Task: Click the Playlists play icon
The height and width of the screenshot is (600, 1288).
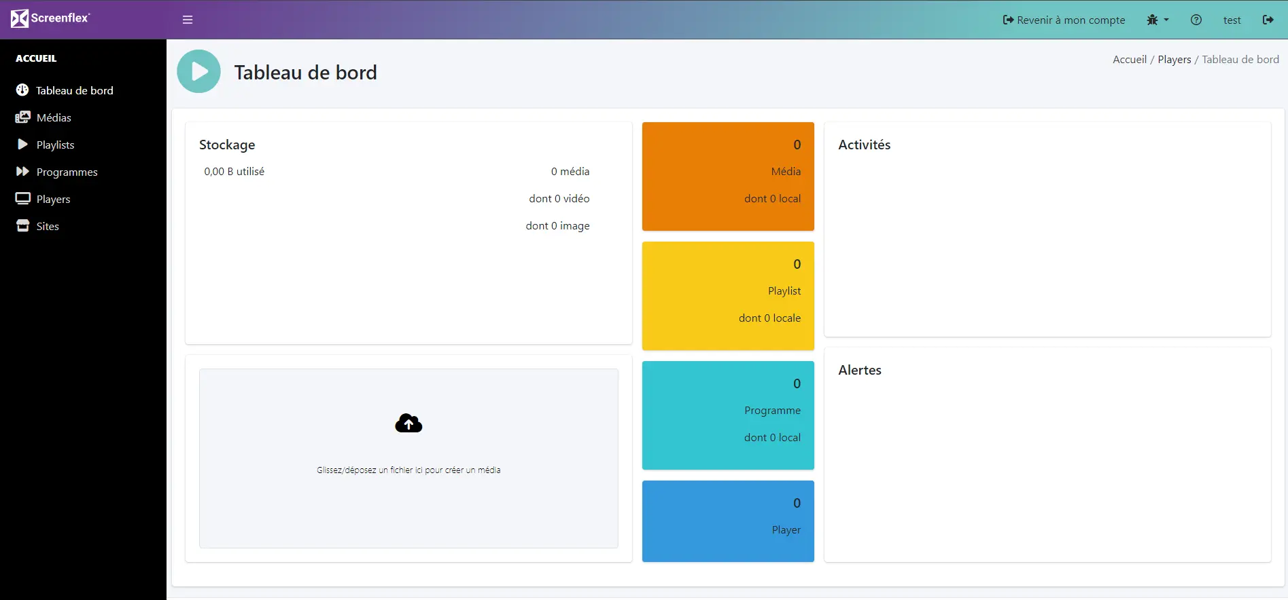Action: pos(22,144)
